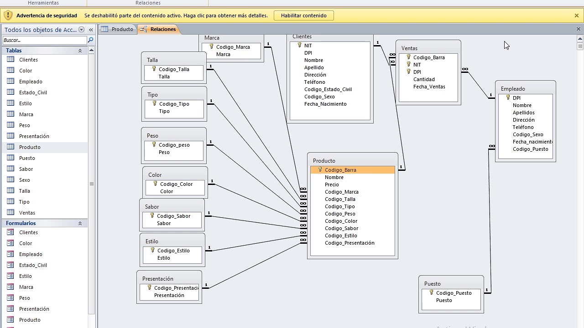
Task: Select the Ventas table title bar
Action: (x=428, y=48)
